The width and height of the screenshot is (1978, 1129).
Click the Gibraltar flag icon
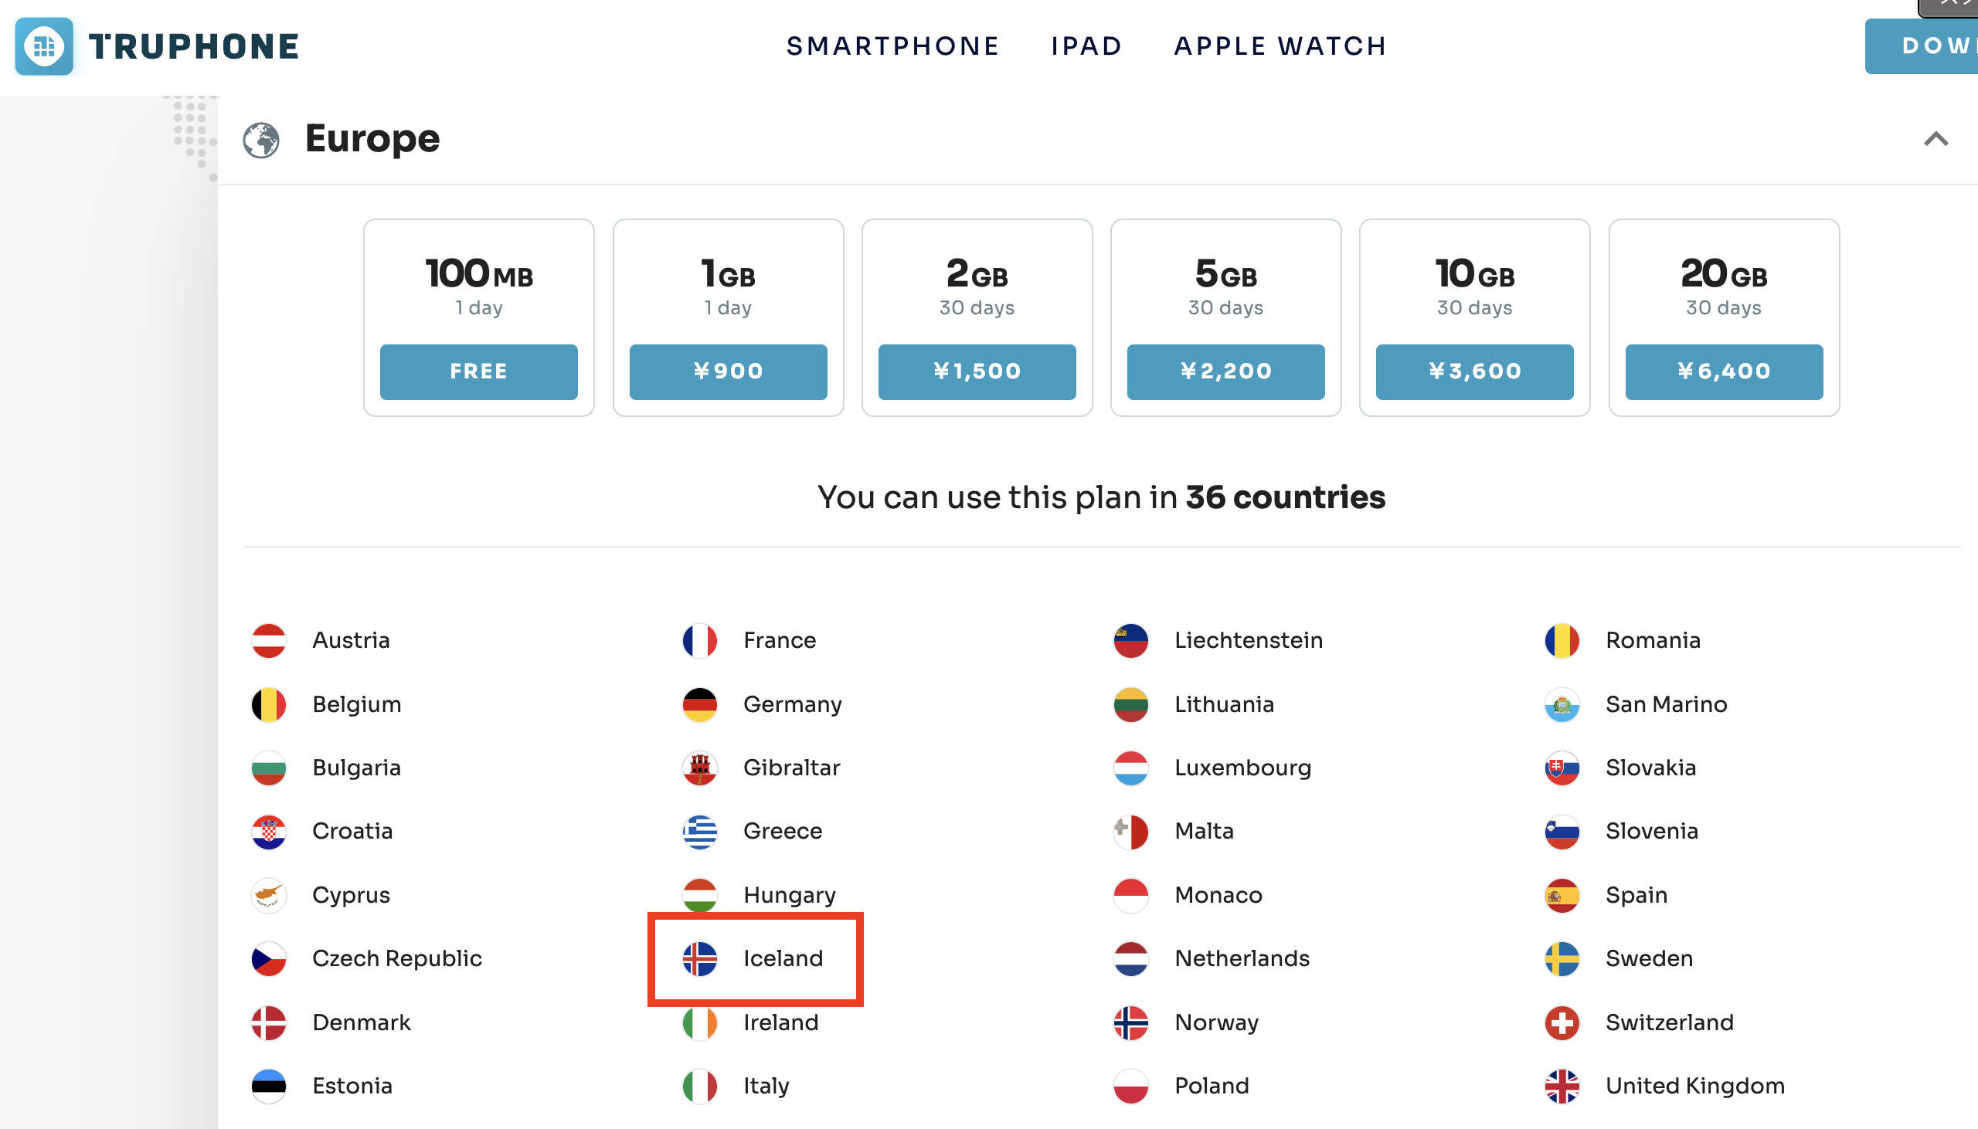pos(700,768)
